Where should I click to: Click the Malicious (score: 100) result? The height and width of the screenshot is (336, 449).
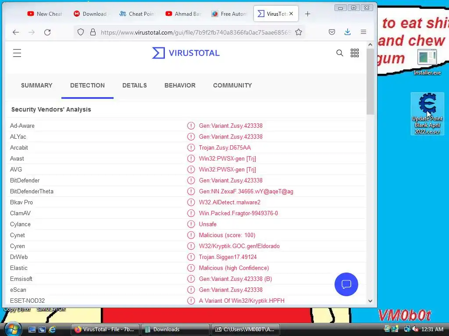pyautogui.click(x=227, y=235)
